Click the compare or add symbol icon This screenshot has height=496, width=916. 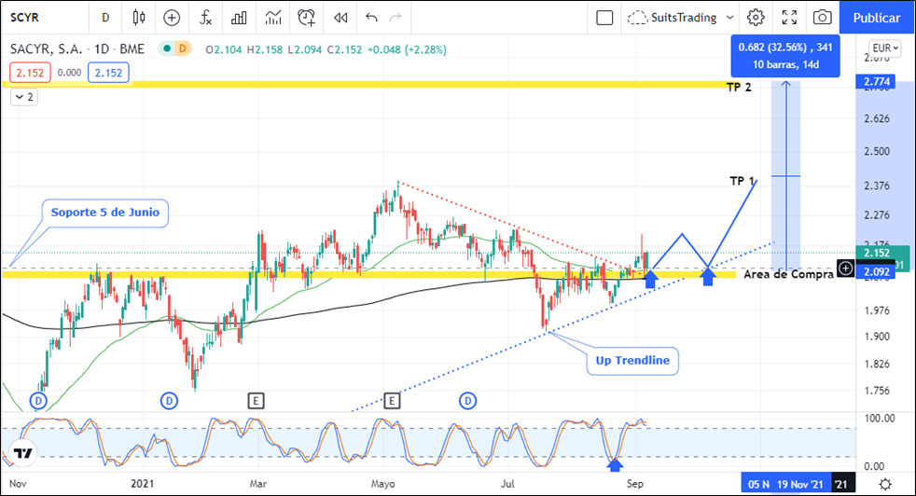coord(172,17)
